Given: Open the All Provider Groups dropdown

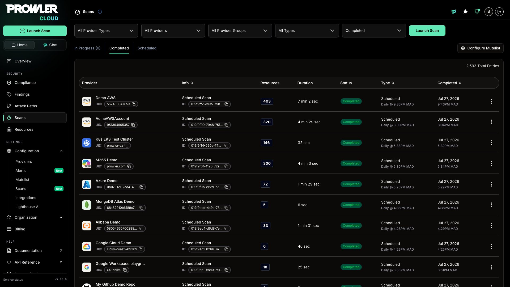Looking at the screenshot, I should [240, 31].
